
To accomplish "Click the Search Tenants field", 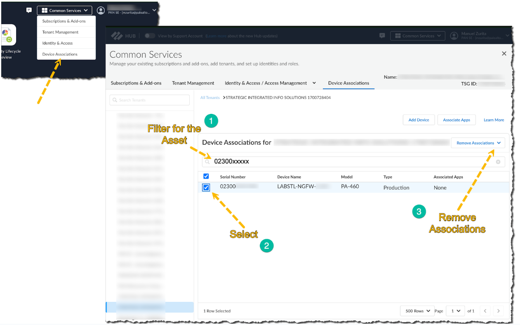I will (x=149, y=100).
